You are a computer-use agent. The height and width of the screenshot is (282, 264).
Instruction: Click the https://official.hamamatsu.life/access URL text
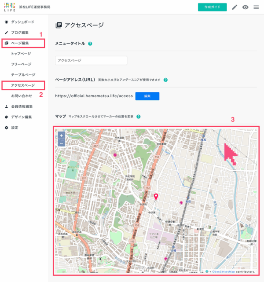tap(94, 96)
